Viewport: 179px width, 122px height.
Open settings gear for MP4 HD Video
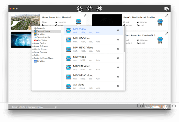coord(118,40)
